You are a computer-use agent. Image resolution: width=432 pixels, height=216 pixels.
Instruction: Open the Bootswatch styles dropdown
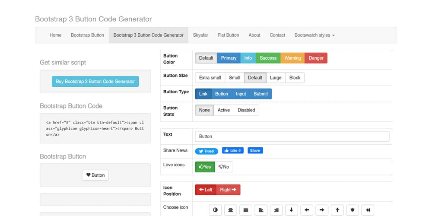pyautogui.click(x=314, y=35)
